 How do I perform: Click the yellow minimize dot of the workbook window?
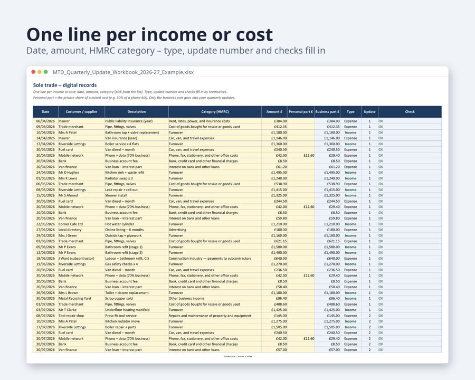[40, 72]
